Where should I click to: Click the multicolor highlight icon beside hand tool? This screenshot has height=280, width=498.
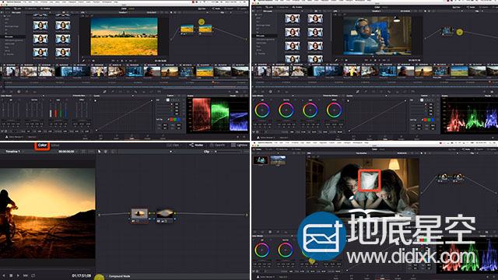[113, 152]
